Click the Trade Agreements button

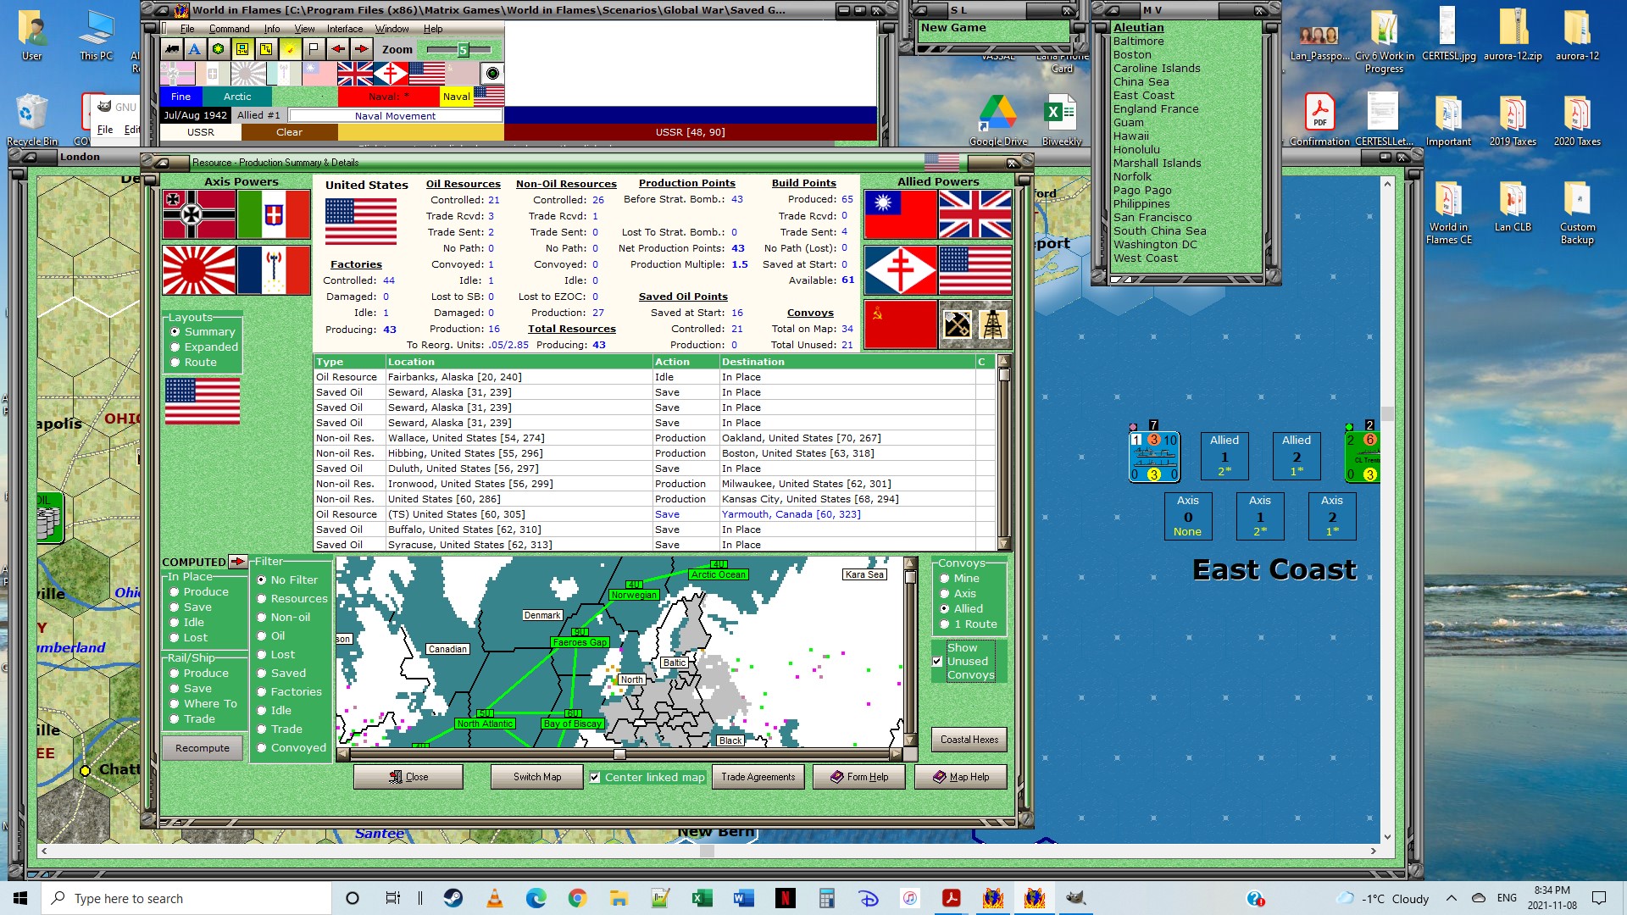coord(758,777)
